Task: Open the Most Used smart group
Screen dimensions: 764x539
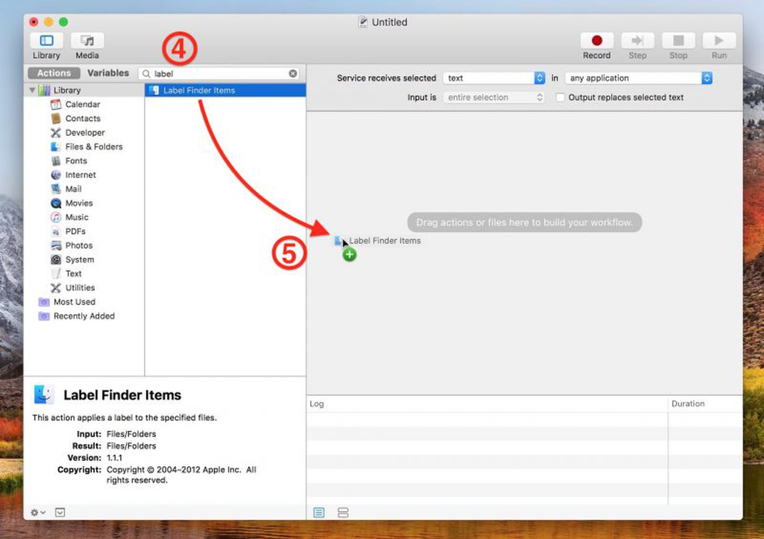Action: [x=74, y=302]
